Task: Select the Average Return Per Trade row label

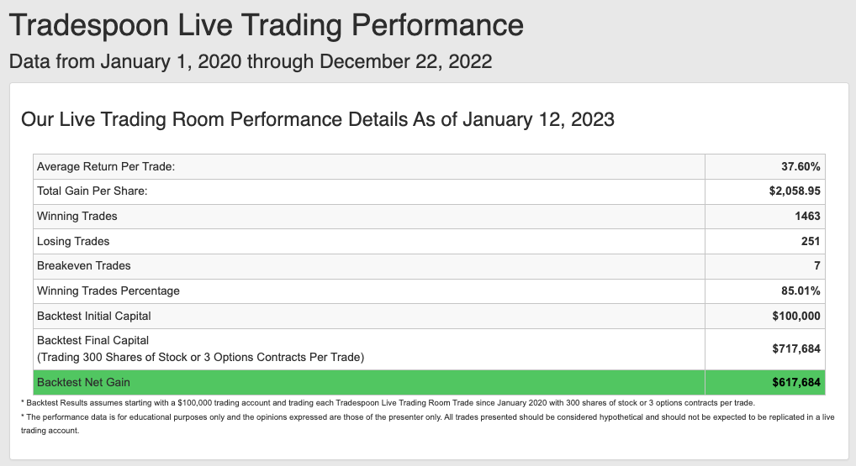Action: point(106,166)
